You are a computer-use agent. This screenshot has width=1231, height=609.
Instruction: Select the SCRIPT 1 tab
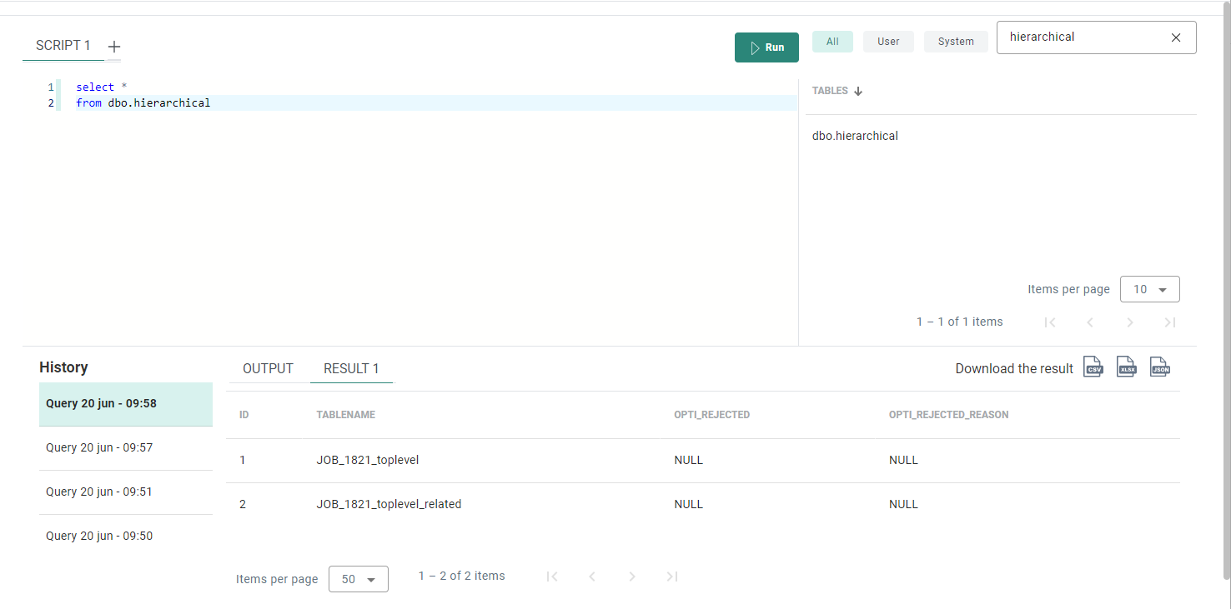click(63, 46)
